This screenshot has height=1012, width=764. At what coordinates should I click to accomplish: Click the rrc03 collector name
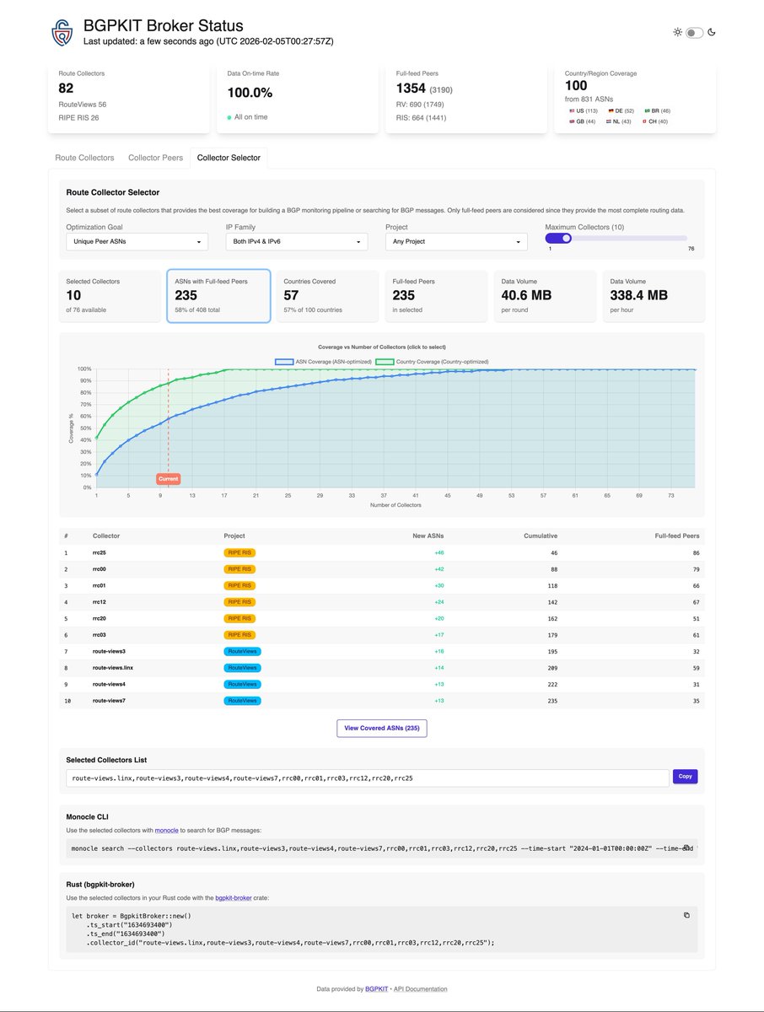click(101, 635)
